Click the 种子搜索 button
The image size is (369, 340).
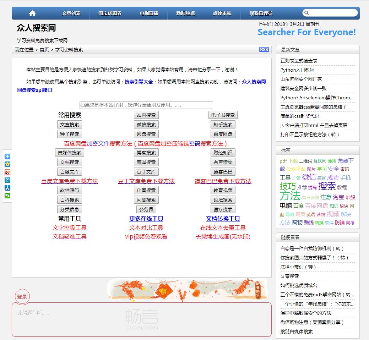(x=69, y=134)
